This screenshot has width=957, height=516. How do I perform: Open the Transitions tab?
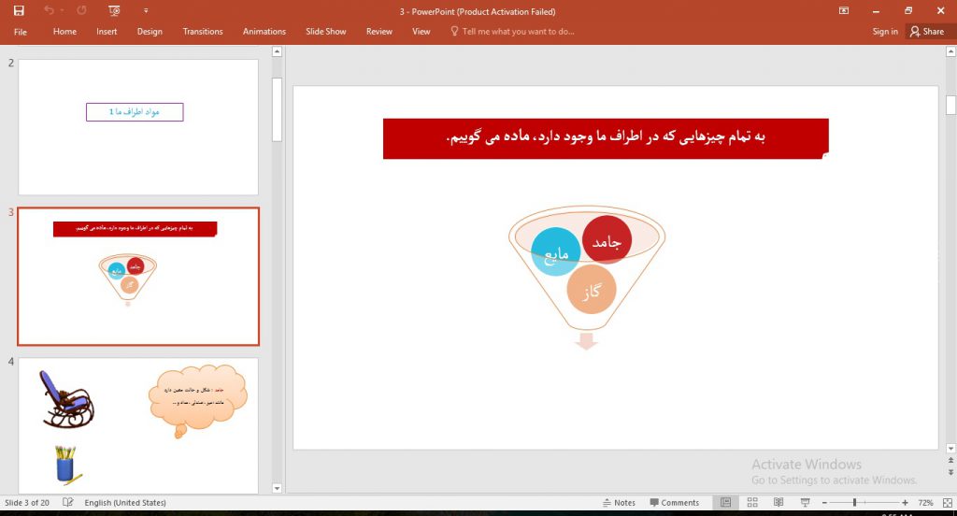click(203, 32)
